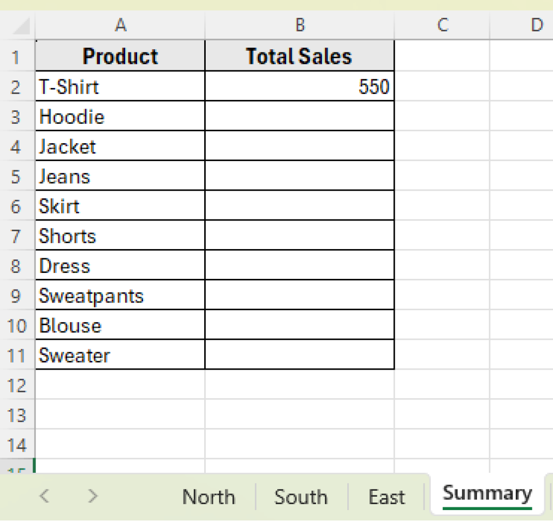Viewport: 553px width, 522px height.
Task: Select column A header
Action: pos(120,25)
